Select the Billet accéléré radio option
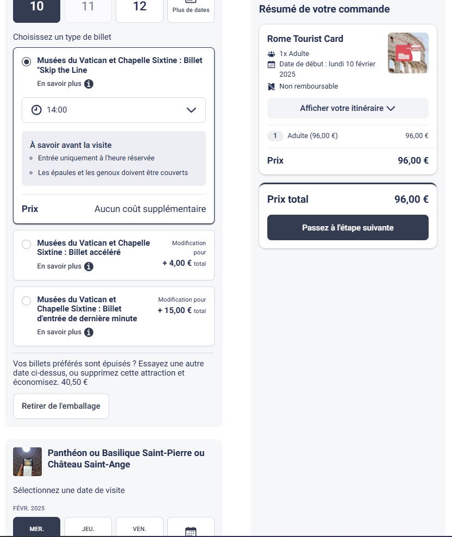Image resolution: width=452 pixels, height=537 pixels. (x=26, y=245)
